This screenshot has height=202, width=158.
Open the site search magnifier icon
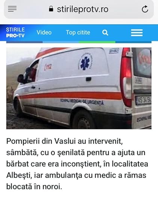pyautogui.click(x=105, y=33)
